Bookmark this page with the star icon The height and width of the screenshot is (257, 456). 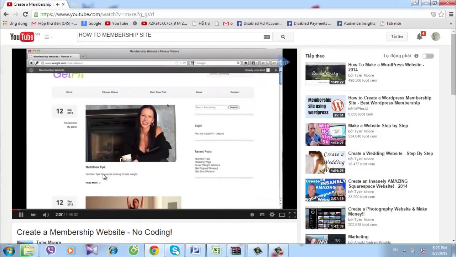tap(441, 14)
